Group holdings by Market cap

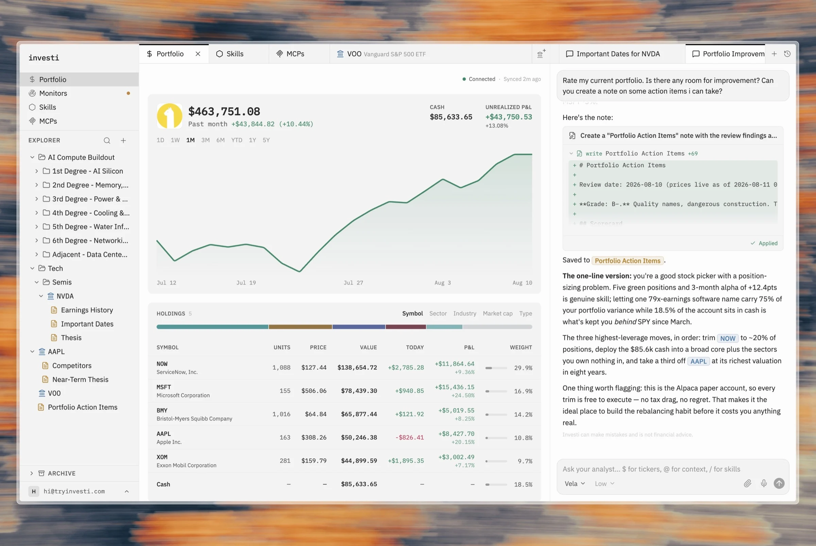click(497, 313)
